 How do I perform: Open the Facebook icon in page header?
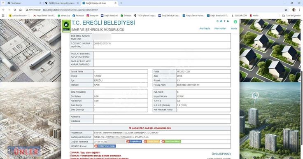point(224,21)
